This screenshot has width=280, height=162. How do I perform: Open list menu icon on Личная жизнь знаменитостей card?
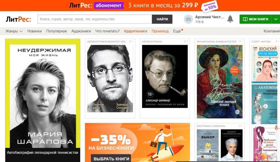241,42
